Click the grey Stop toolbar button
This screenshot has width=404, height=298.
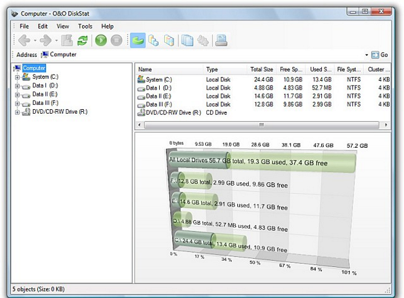pos(116,40)
